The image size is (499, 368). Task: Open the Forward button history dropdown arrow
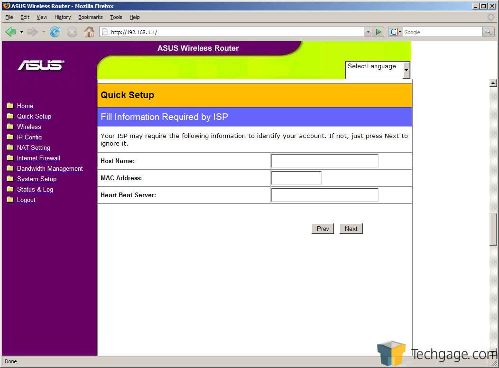[43, 32]
